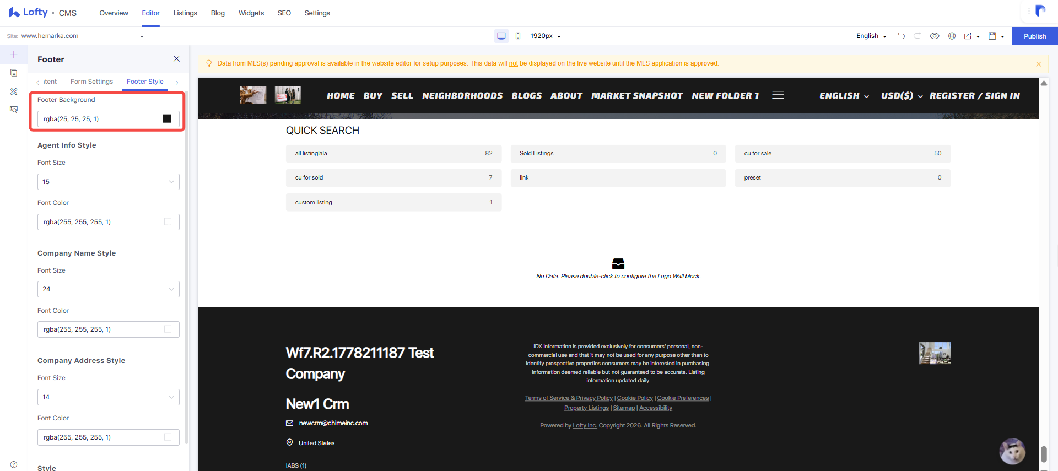Open the add block plus icon
The width and height of the screenshot is (1058, 471).
[x=14, y=55]
